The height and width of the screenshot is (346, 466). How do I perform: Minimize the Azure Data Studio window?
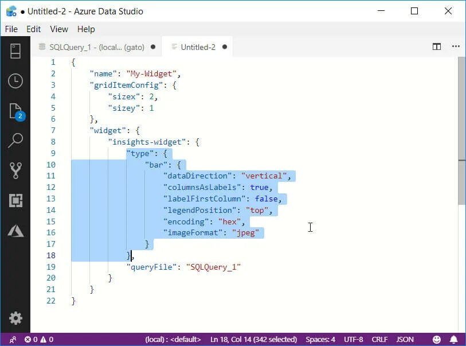click(381, 11)
